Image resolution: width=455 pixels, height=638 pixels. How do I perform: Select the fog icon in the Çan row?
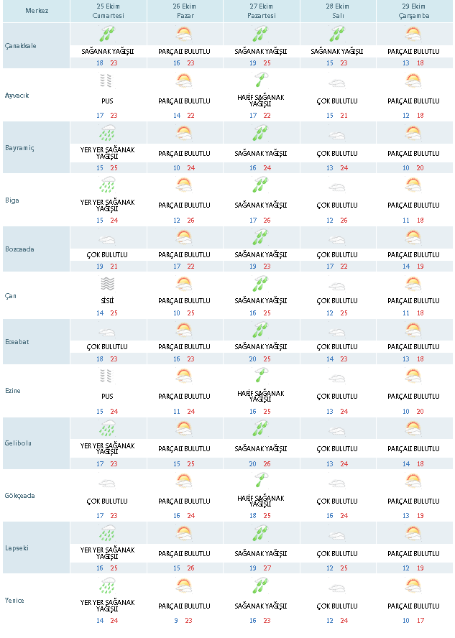tap(108, 282)
